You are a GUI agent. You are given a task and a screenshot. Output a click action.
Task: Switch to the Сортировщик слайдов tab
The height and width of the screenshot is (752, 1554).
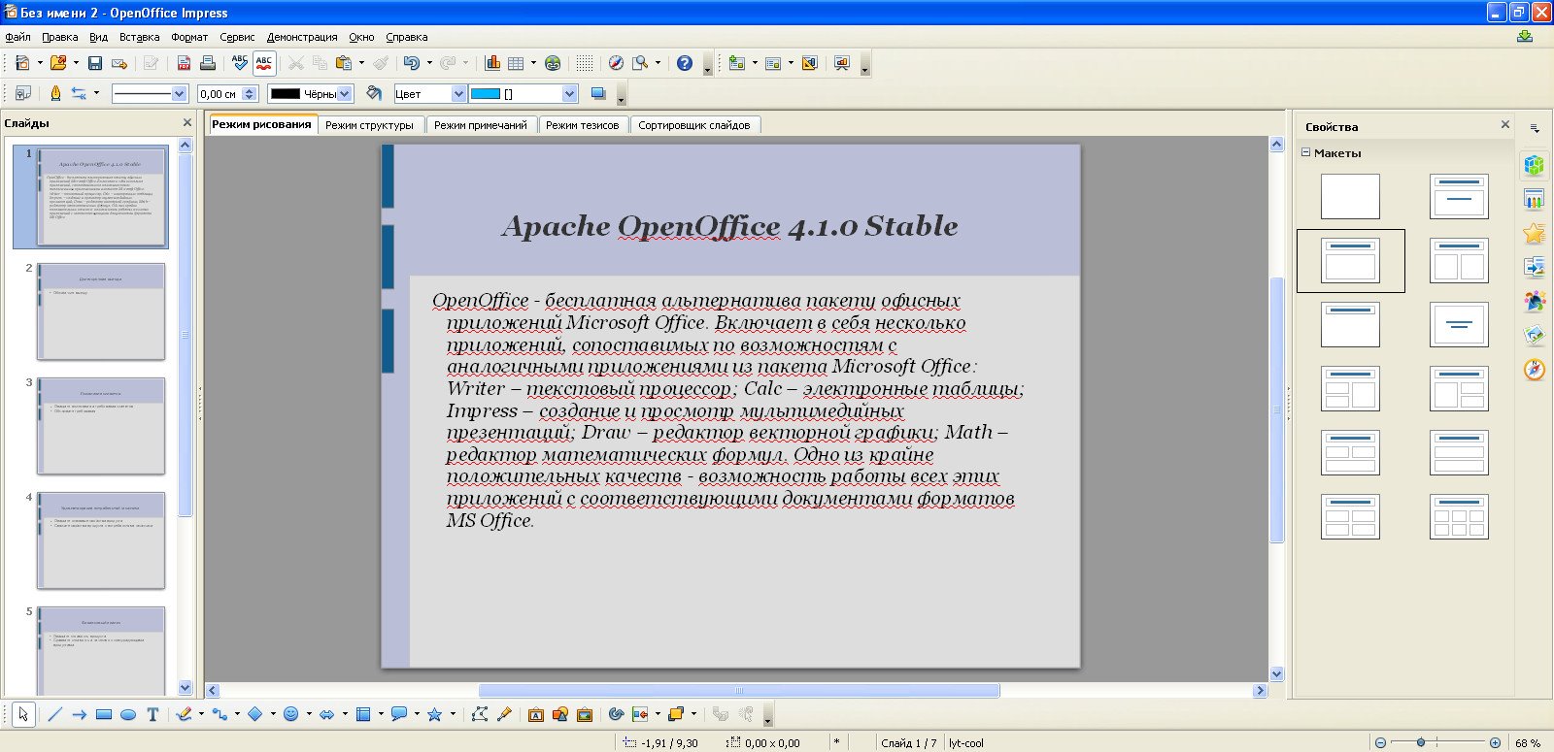coord(694,125)
